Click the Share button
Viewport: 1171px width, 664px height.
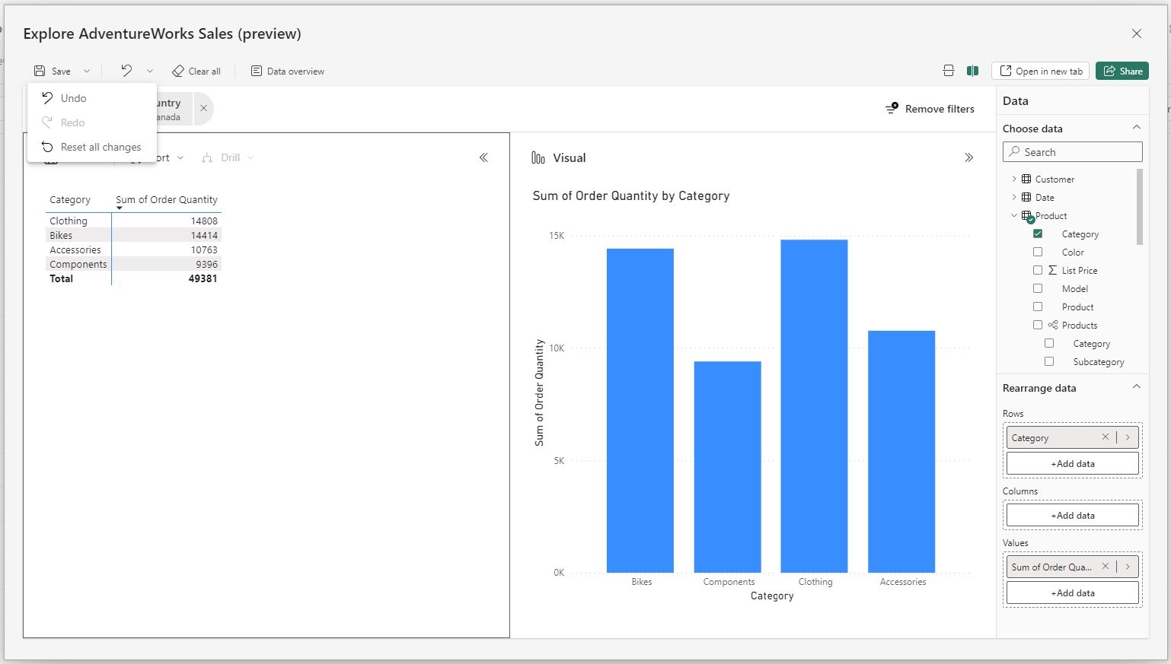(x=1122, y=71)
